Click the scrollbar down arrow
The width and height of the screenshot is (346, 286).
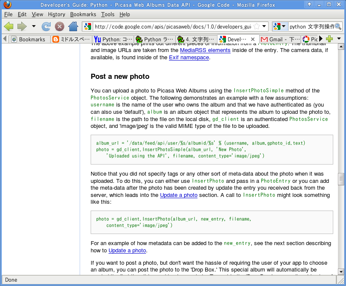(341, 272)
